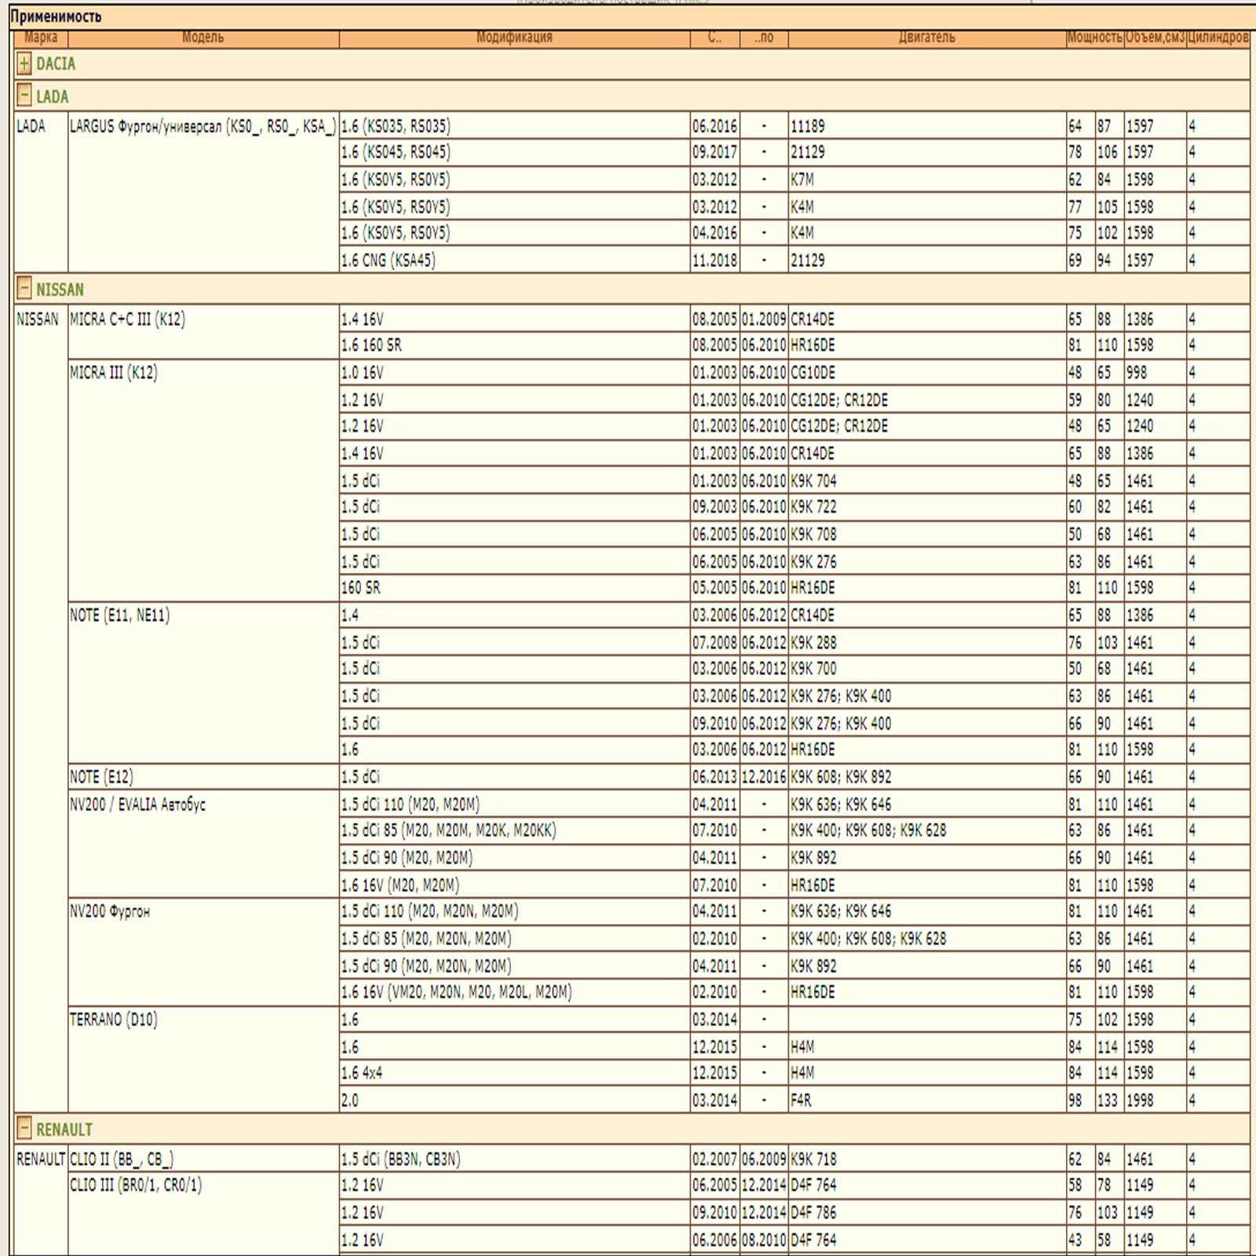
Task: Select modification 1.6 CNG (KSA45)
Action: [x=388, y=260]
